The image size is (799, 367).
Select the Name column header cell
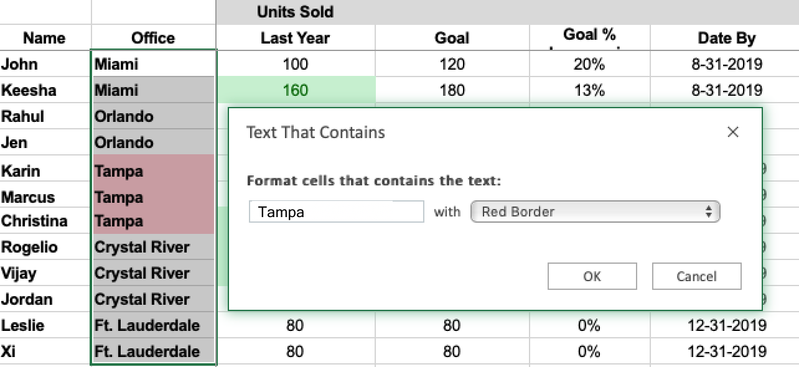point(44,38)
